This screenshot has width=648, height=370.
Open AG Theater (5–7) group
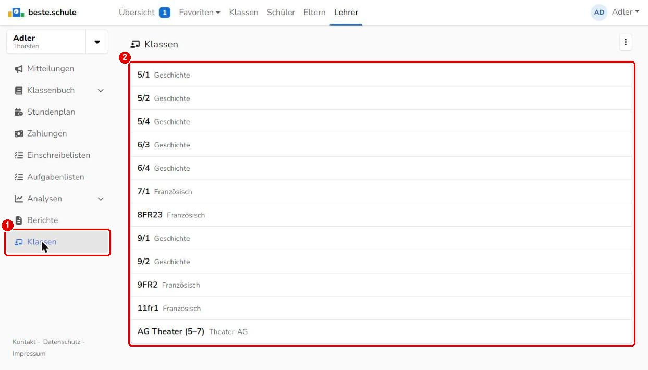coord(381,331)
